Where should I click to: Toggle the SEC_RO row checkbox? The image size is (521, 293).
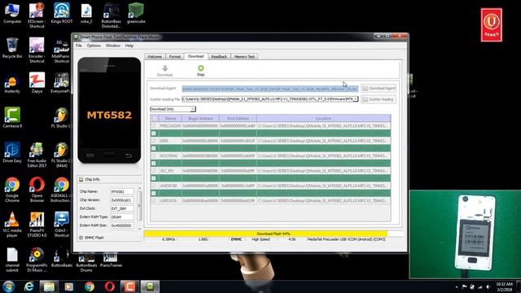[154, 171]
